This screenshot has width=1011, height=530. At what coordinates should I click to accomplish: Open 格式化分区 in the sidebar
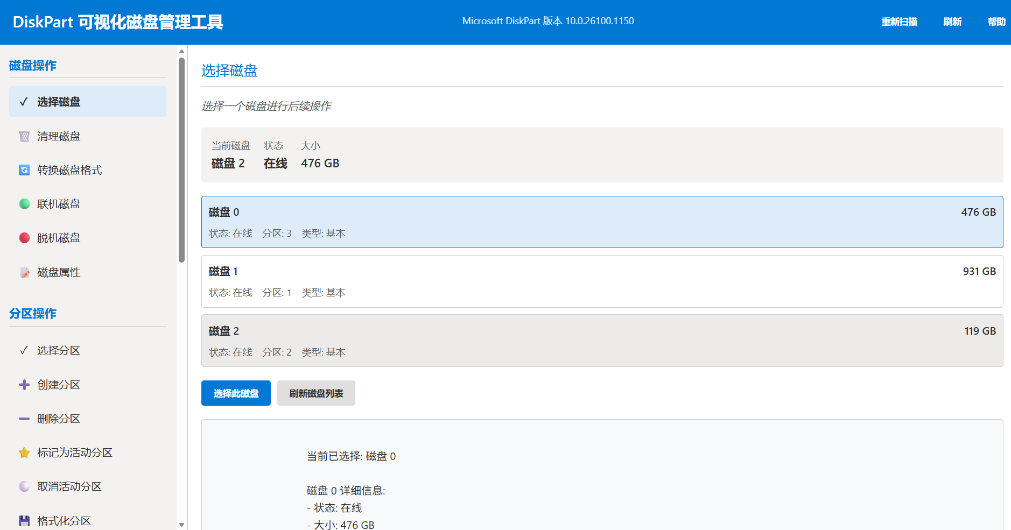pos(88,521)
